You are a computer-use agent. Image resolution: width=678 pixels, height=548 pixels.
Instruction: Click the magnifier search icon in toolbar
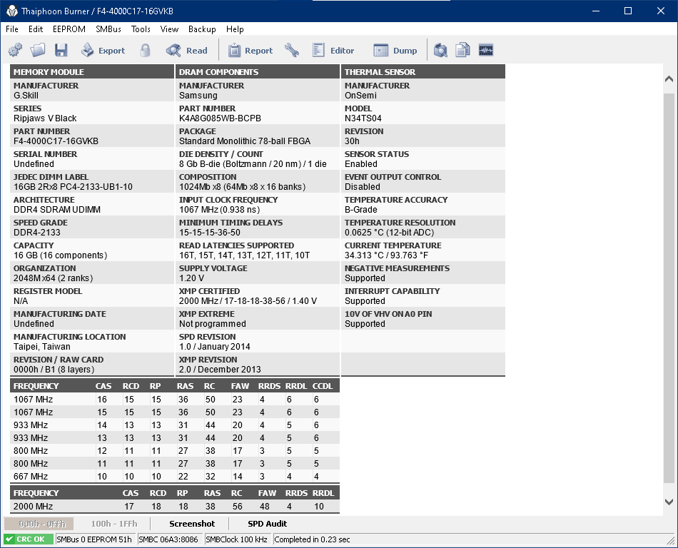pyautogui.click(x=440, y=50)
